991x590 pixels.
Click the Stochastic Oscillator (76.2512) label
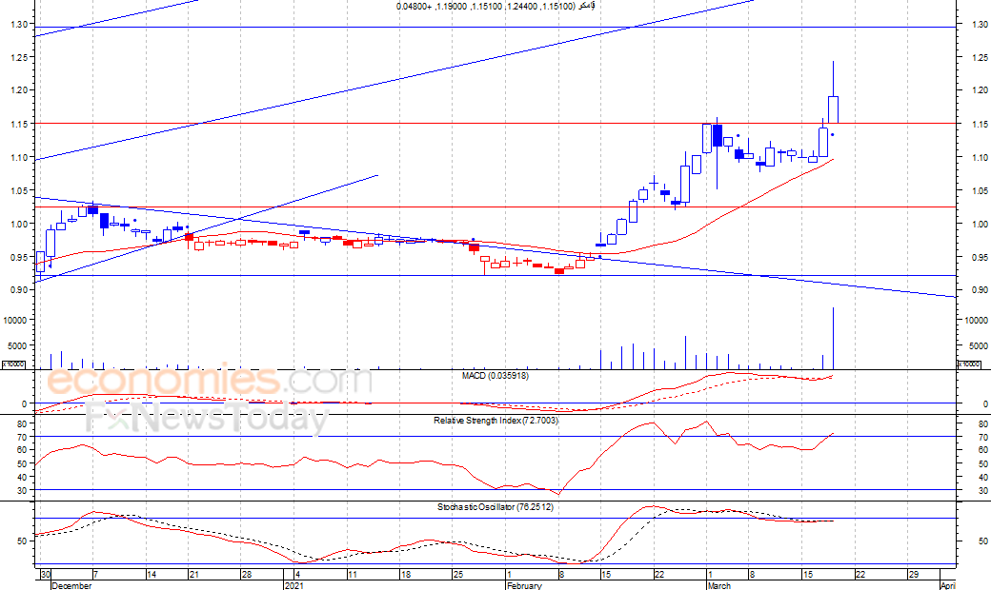tap(495, 507)
